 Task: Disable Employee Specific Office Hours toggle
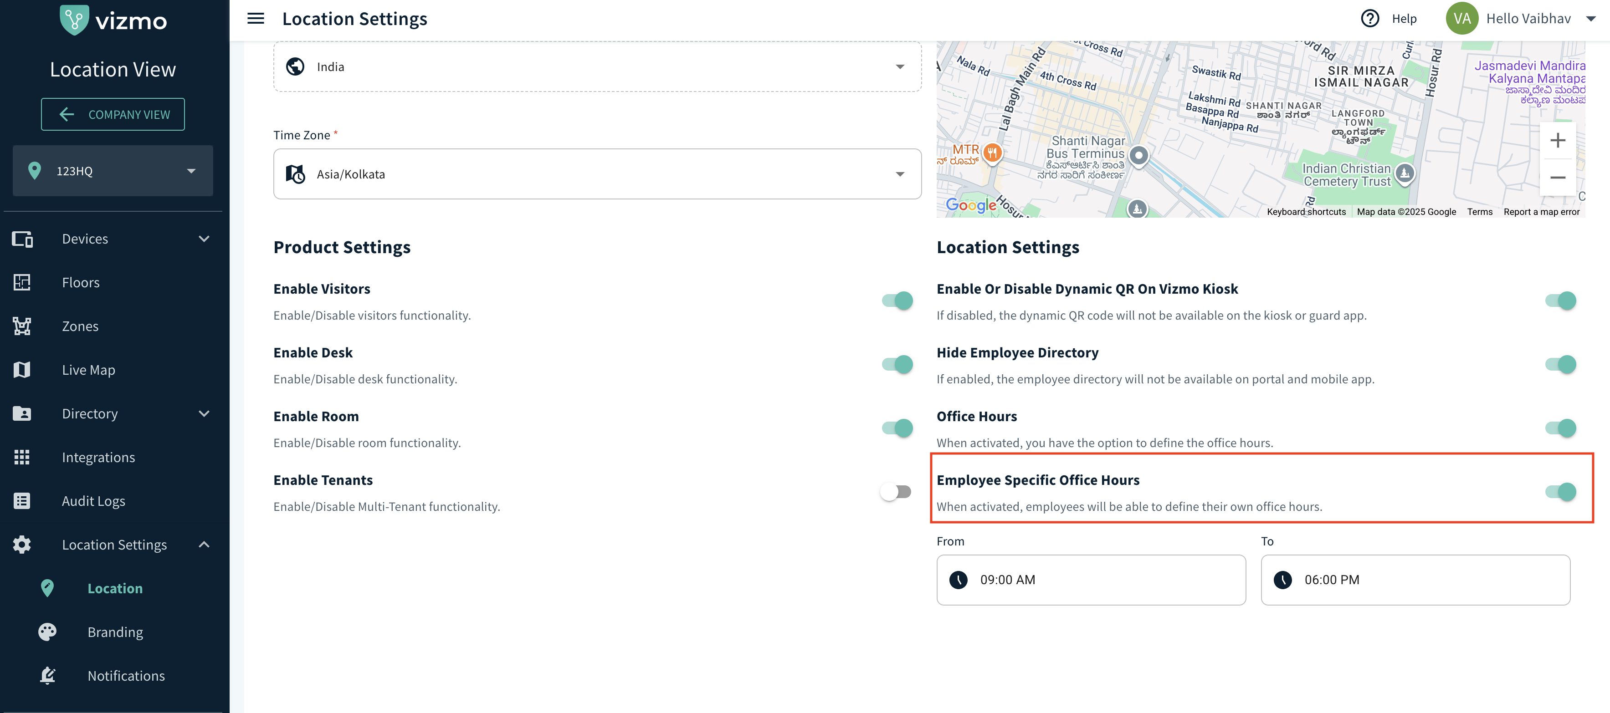[x=1561, y=492]
